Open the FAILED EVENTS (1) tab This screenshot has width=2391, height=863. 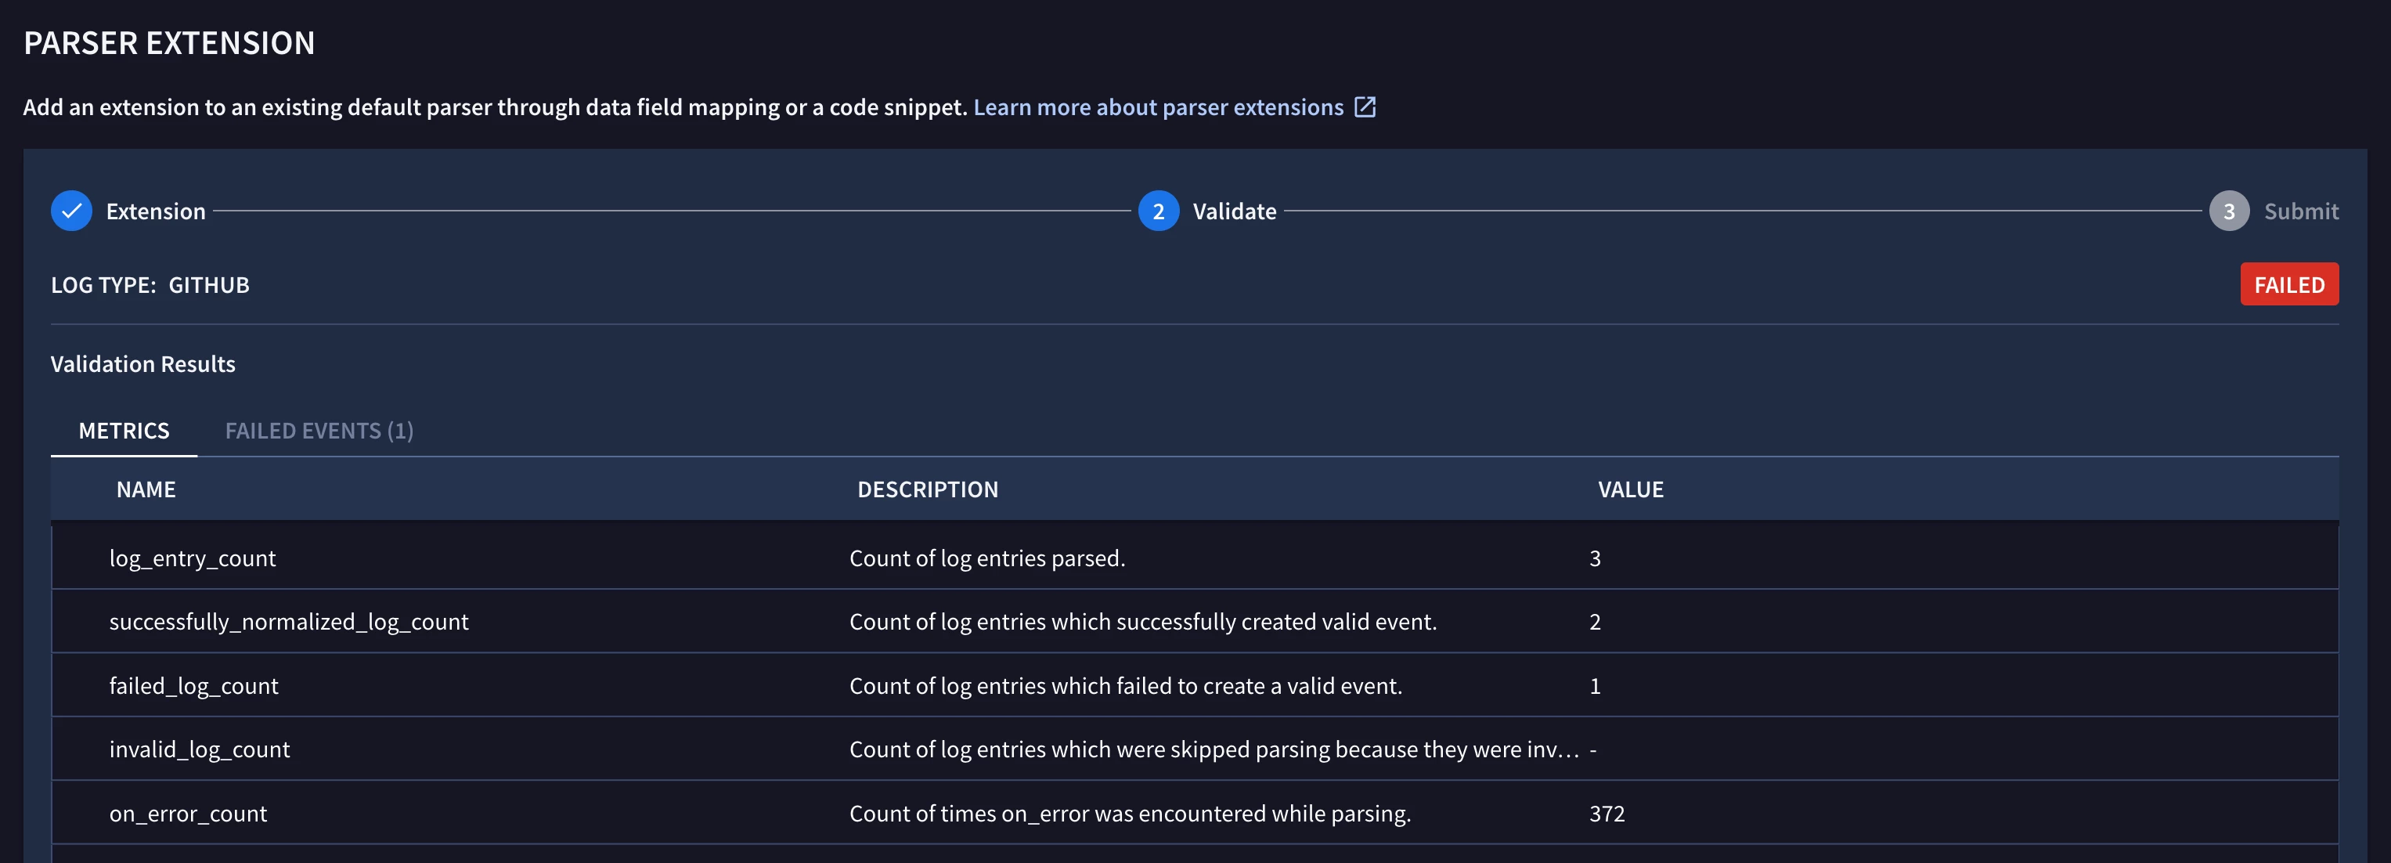click(x=319, y=431)
